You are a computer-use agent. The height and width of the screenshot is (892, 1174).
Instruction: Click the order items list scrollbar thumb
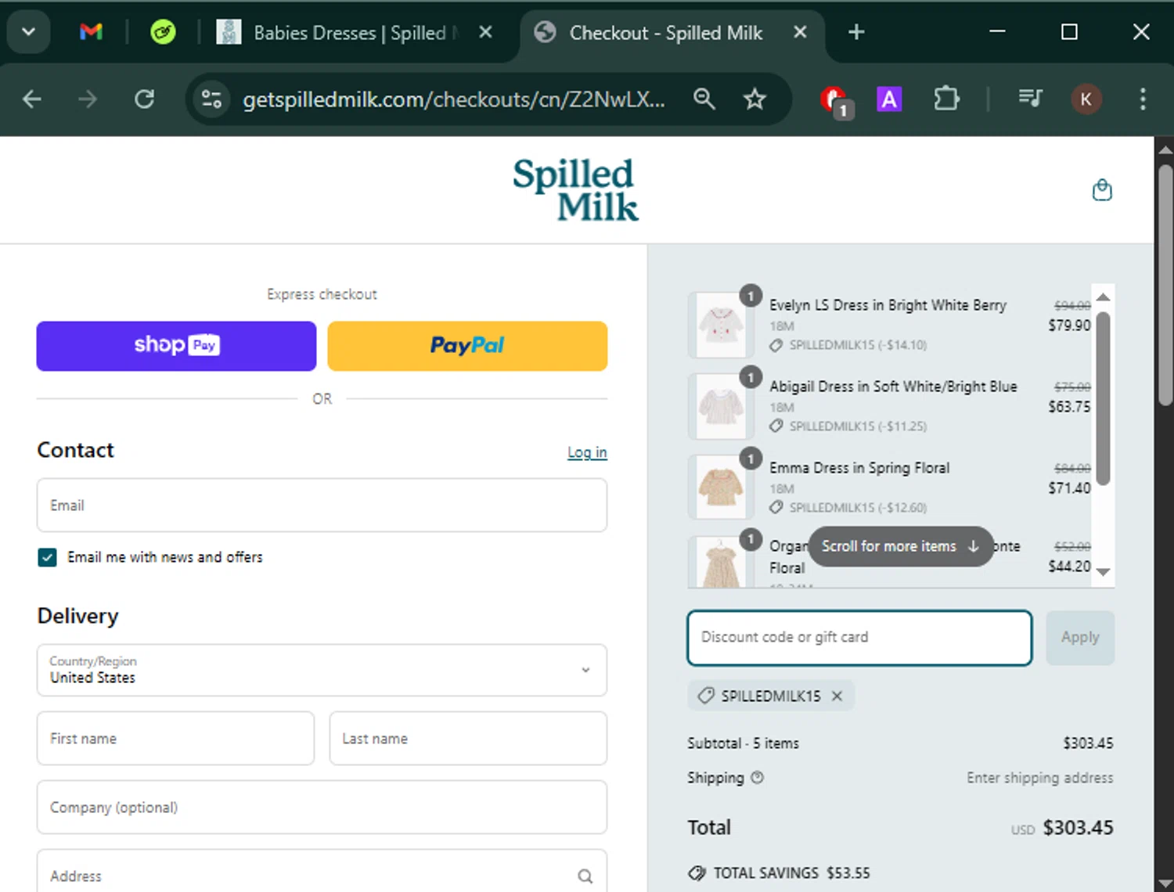pos(1103,398)
